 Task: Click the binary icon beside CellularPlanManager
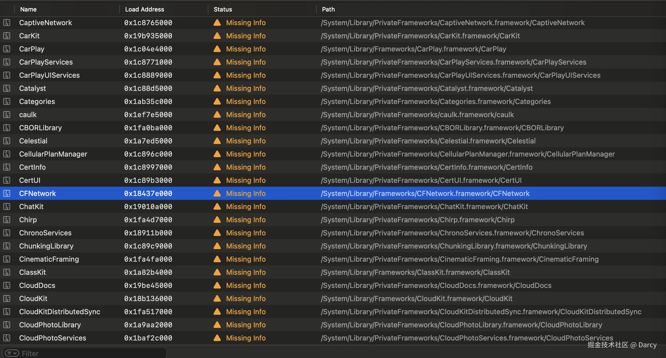coord(7,154)
